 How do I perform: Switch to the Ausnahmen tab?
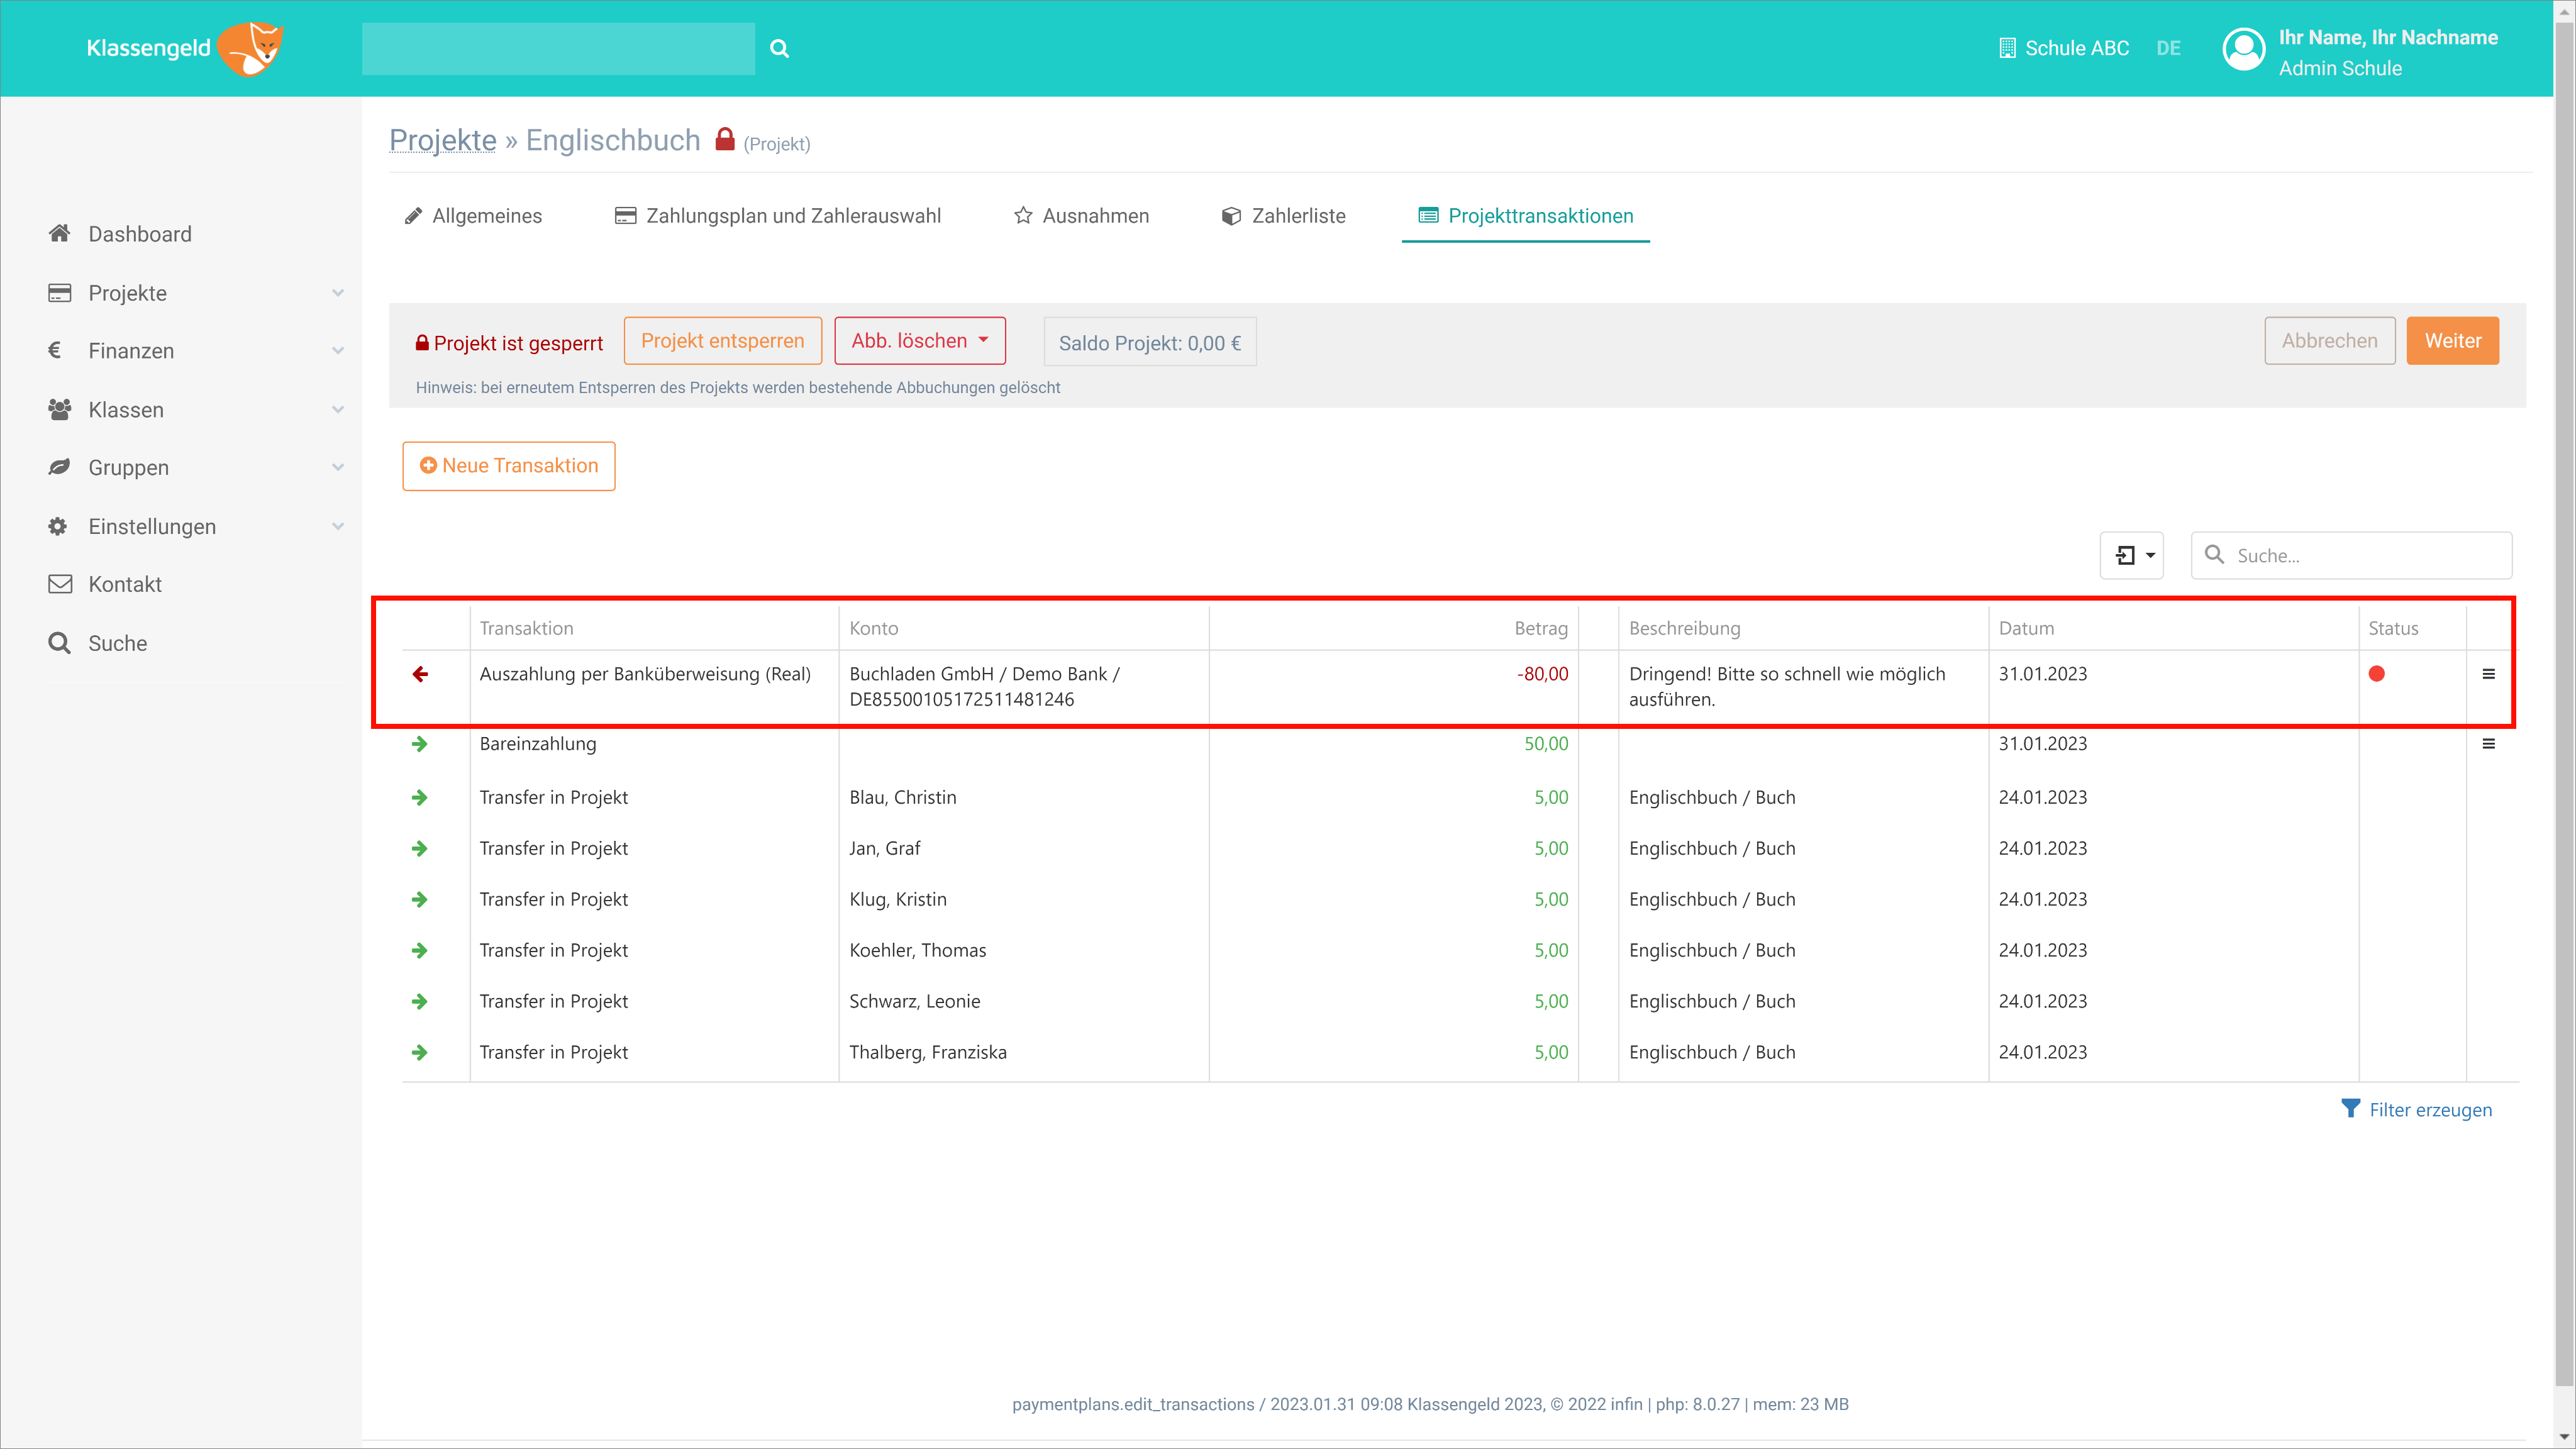point(1081,216)
